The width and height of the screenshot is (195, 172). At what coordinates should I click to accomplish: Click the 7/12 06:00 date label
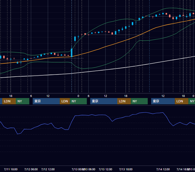click(x=31, y=169)
